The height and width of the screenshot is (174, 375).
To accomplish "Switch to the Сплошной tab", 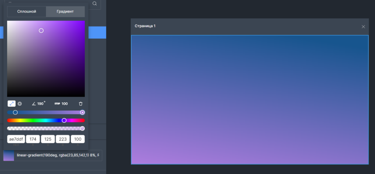I will [27, 12].
